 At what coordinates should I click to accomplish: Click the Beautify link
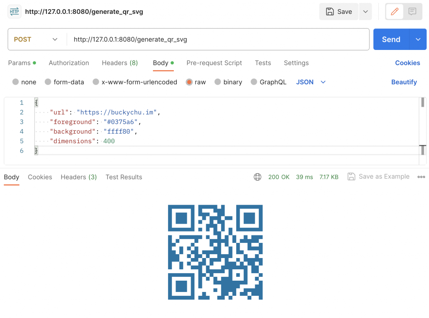(x=404, y=82)
